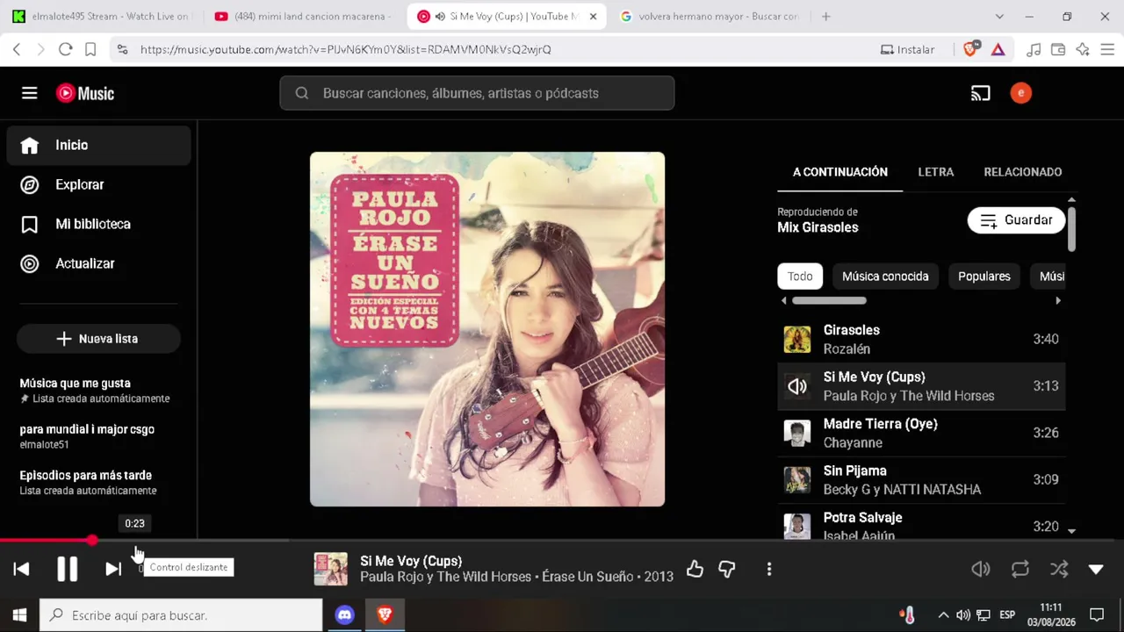The height and width of the screenshot is (632, 1124).
Task: Play Sin Pijama from the queue
Action: click(921, 480)
